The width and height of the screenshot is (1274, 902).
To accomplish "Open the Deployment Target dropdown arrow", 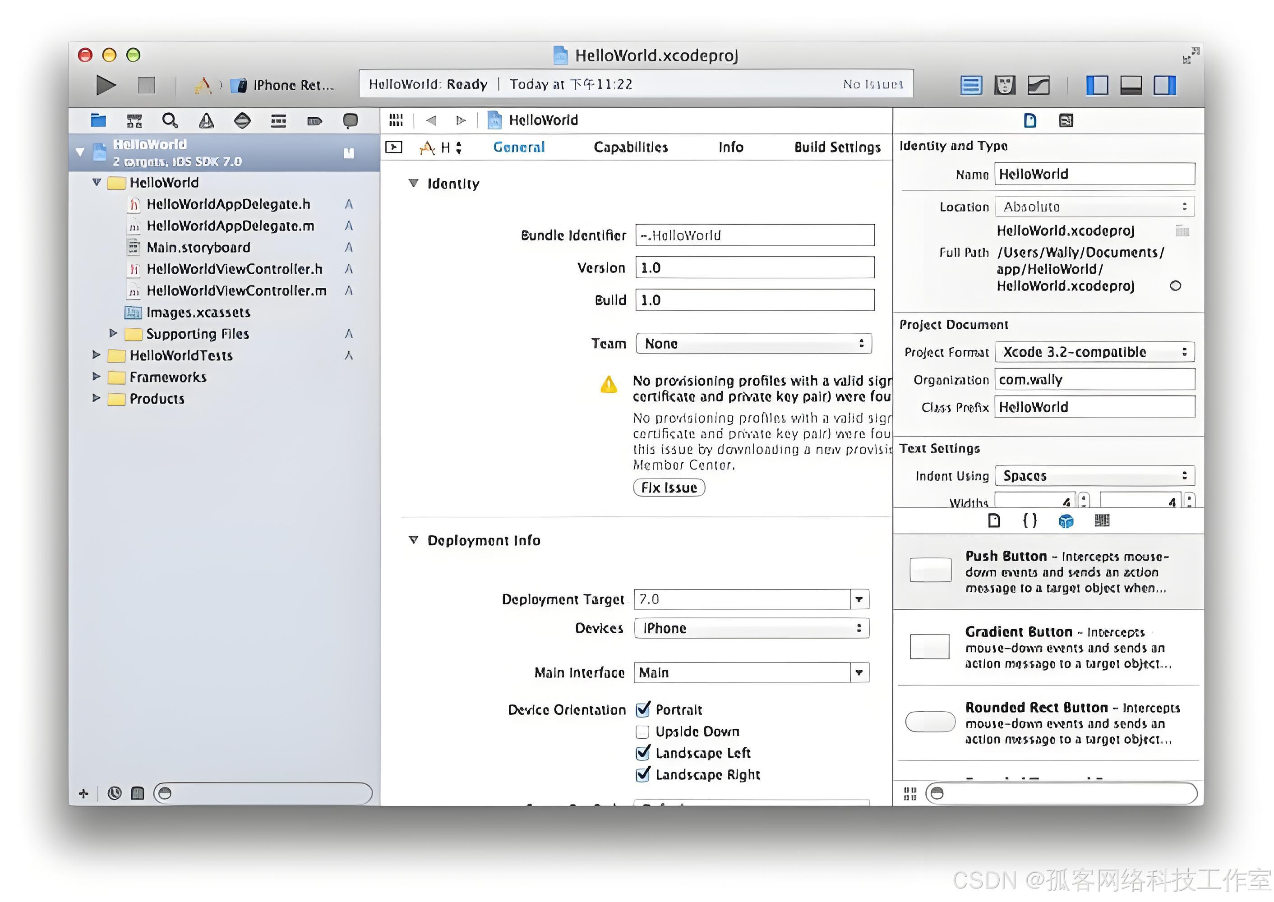I will click(859, 599).
